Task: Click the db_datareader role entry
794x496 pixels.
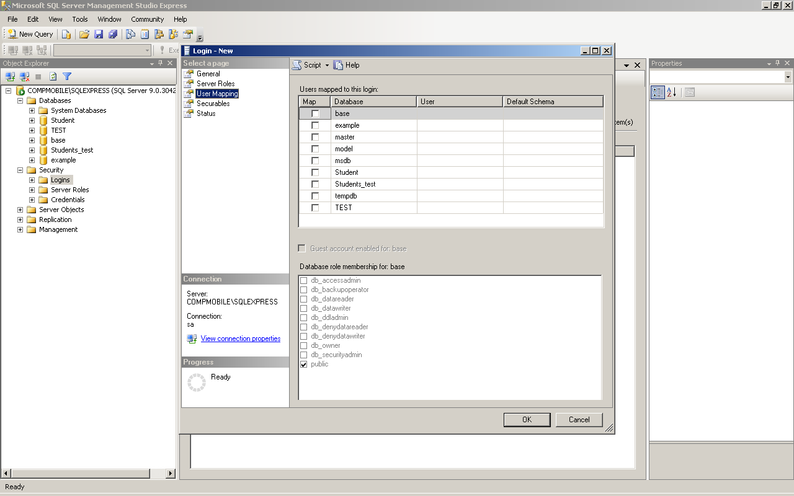Action: tap(332, 299)
